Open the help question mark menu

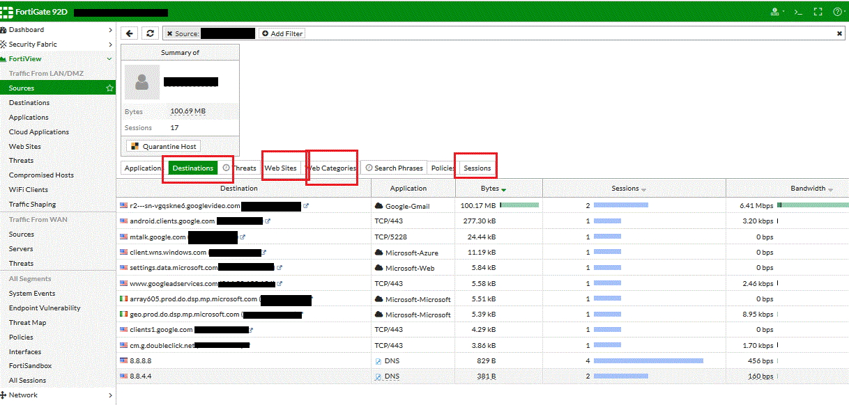click(837, 12)
